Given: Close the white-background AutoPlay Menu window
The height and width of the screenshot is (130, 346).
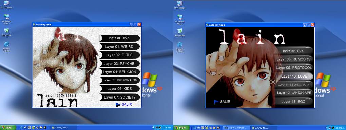Looking at the screenshot, I should point(139,24).
